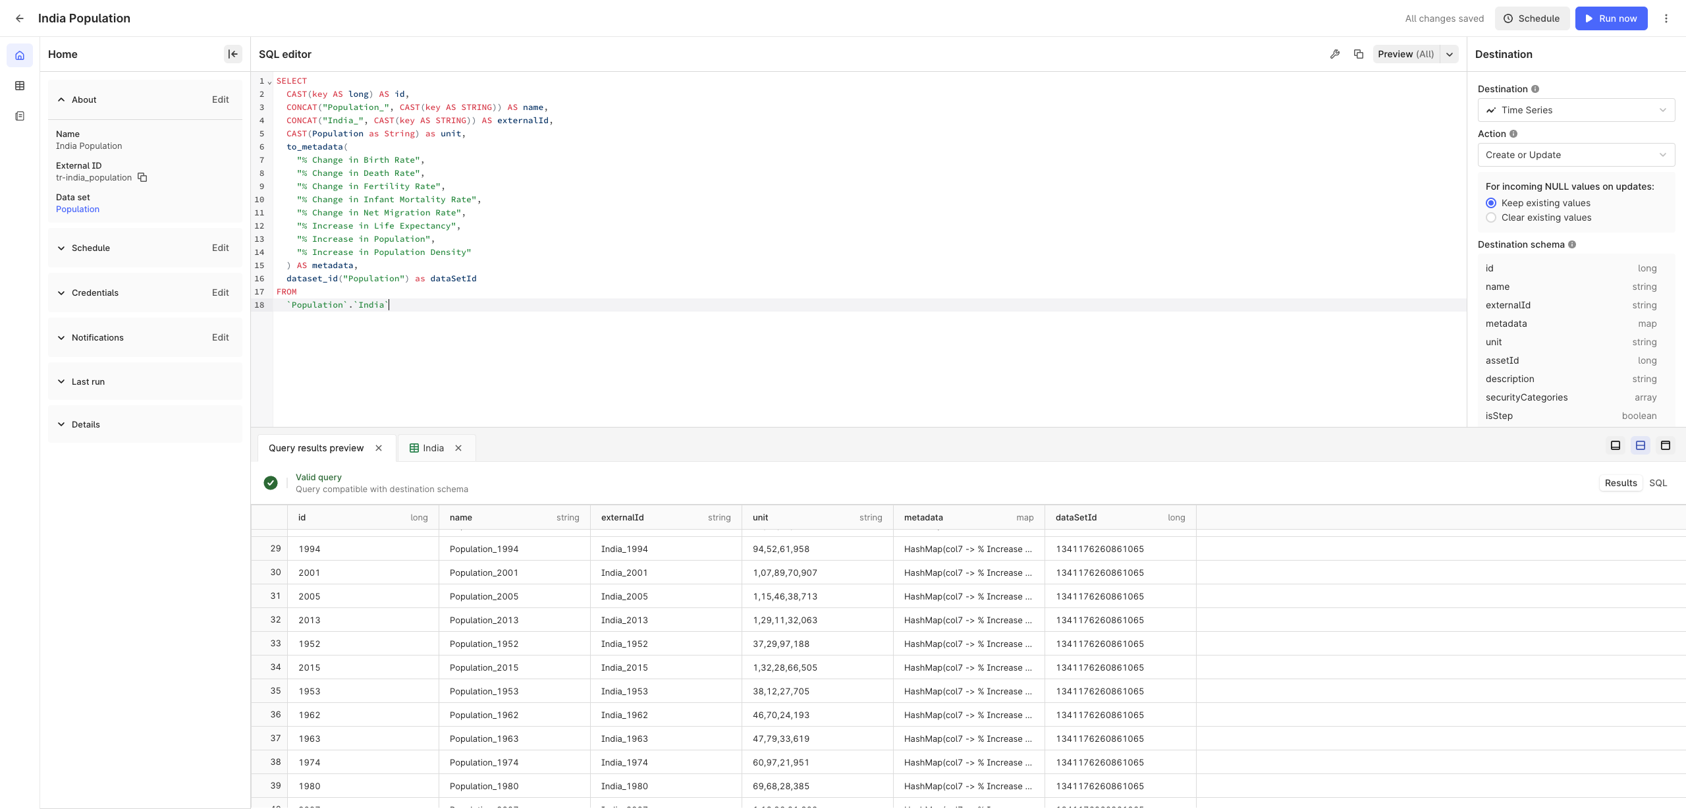1686x809 pixels.
Task: Copy the SQL query with copy icon
Action: (x=1359, y=54)
